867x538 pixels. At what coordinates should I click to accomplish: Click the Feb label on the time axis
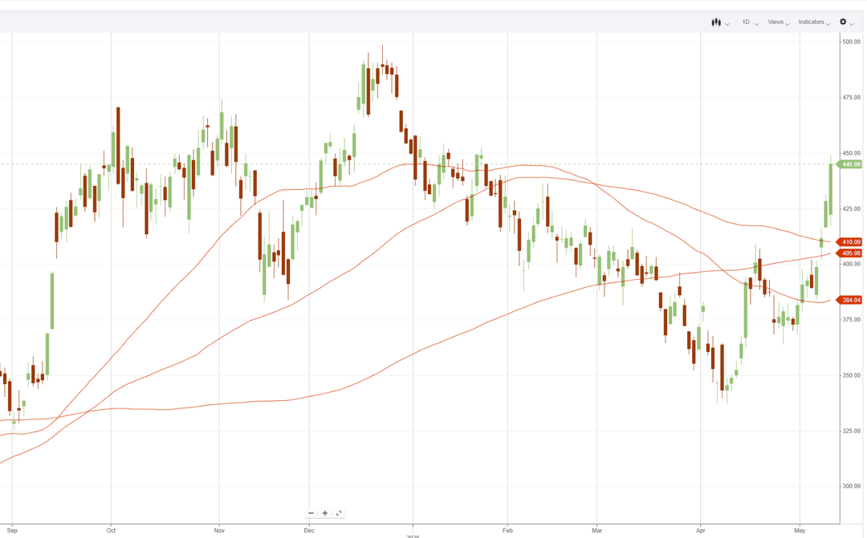pos(507,530)
